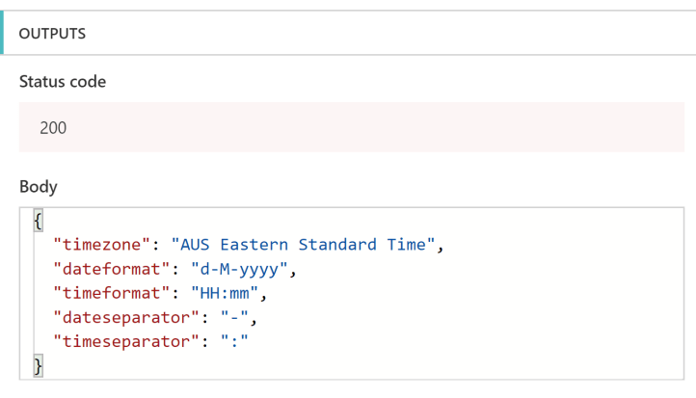Click the word Time in timezone value
This screenshot has width=696, height=398.
pyautogui.click(x=409, y=245)
